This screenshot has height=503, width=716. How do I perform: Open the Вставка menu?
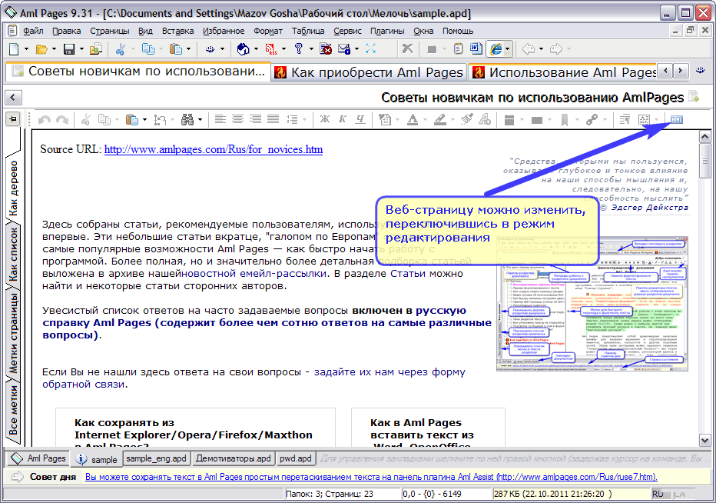click(x=177, y=31)
